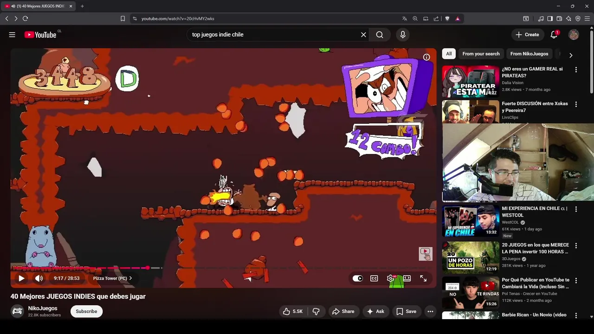
Task: Open Barbie Rican Un Novio video title
Action: click(534, 315)
